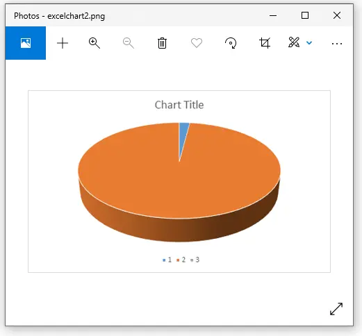The width and height of the screenshot is (362, 336).
Task: Rotate the image with rotate icon
Action: [x=231, y=43]
